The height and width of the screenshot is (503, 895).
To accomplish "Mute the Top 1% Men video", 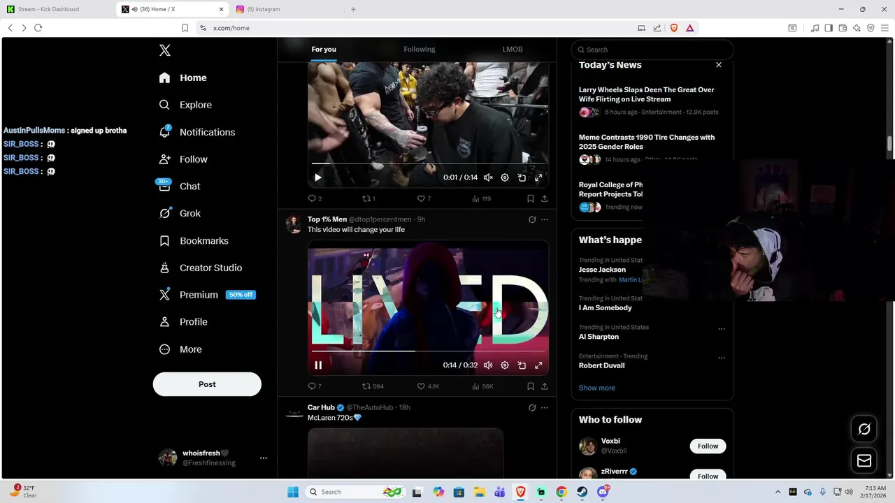I will [x=488, y=365].
